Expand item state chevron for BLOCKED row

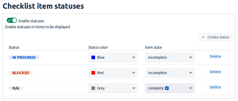(x=191, y=73)
